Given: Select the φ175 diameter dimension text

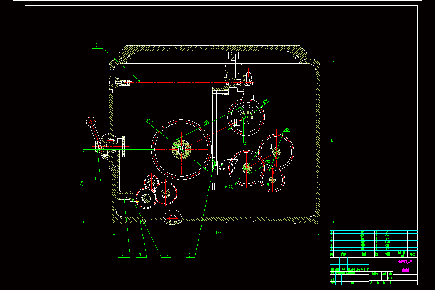Looking at the screenshot, I should 149,121.
